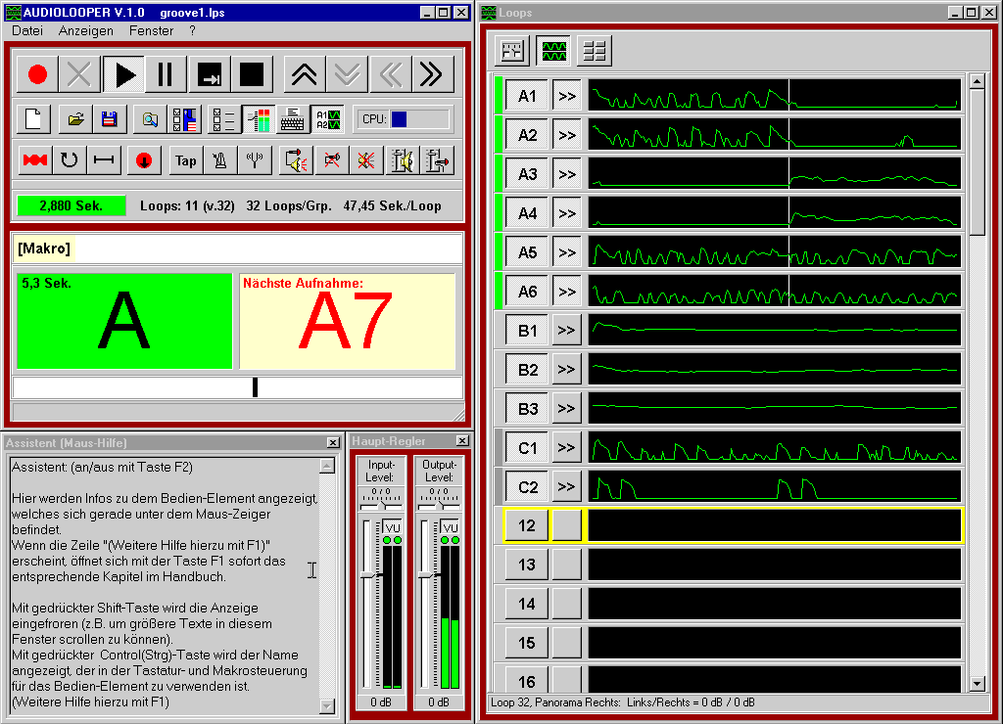Click the circular arrow loop icon
This screenshot has width=1003, height=724.
click(69, 160)
